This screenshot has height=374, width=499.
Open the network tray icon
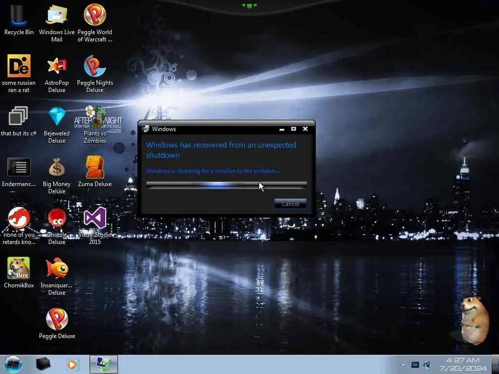(415, 365)
